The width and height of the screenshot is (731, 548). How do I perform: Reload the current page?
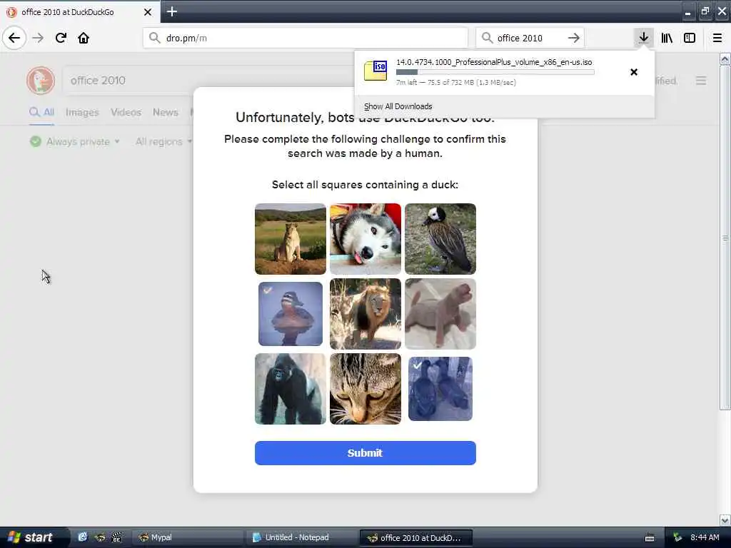click(61, 38)
